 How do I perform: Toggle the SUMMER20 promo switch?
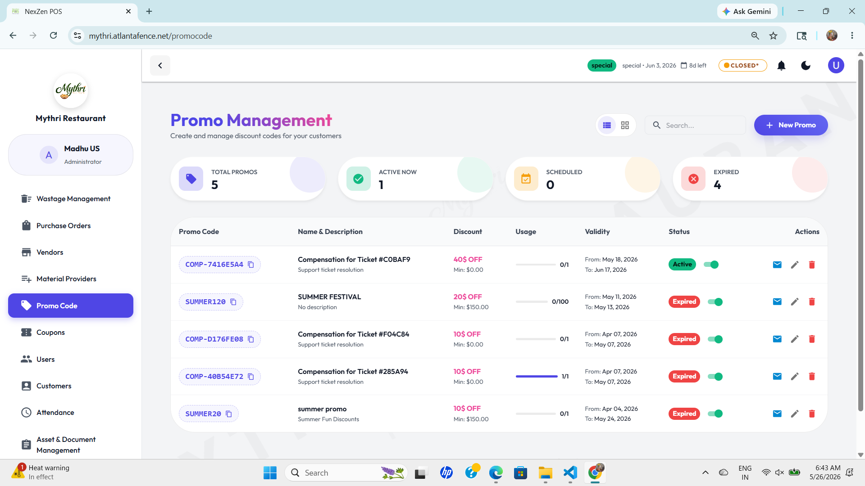click(x=715, y=414)
